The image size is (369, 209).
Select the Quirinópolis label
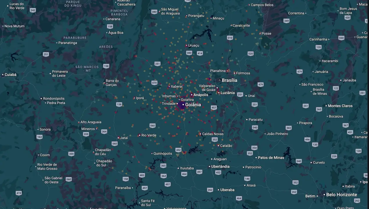[x=163, y=154]
